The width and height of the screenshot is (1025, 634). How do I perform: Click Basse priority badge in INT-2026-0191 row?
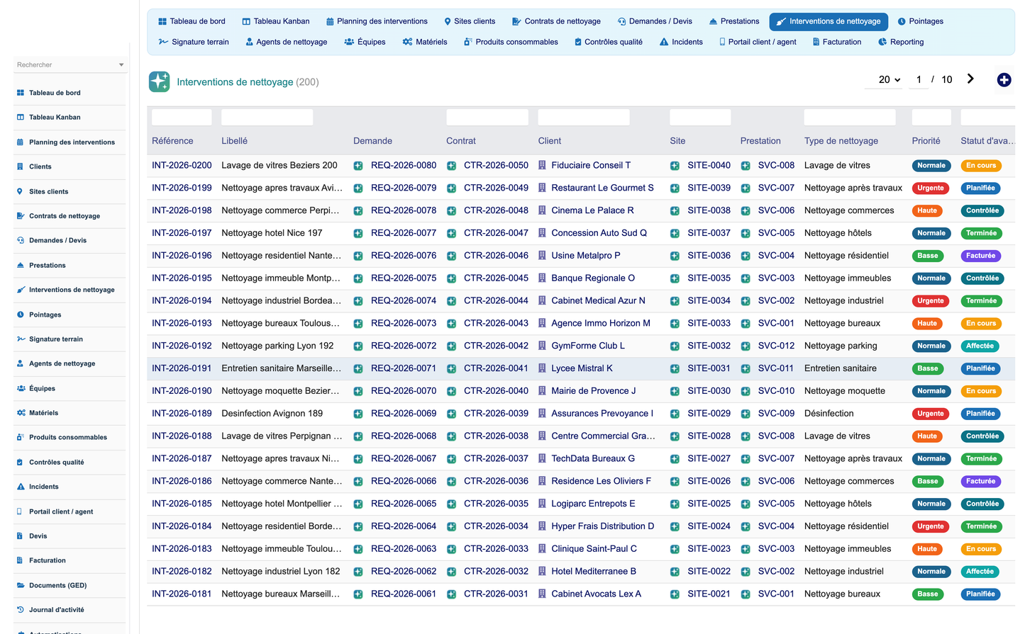tap(927, 368)
